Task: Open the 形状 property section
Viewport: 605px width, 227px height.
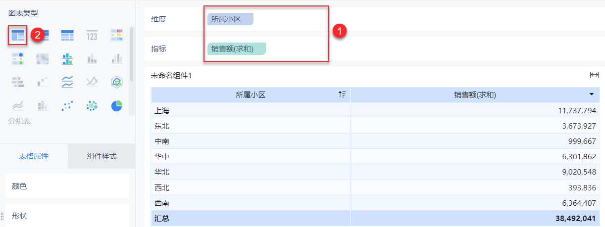Action: pos(67,216)
